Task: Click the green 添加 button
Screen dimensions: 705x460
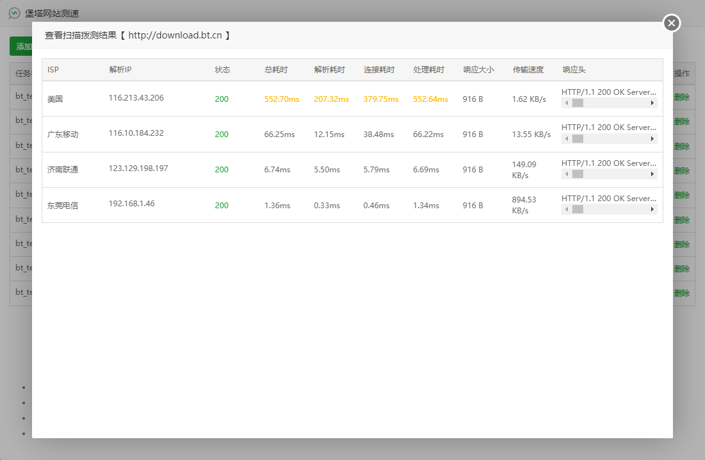Action: pyautogui.click(x=21, y=46)
